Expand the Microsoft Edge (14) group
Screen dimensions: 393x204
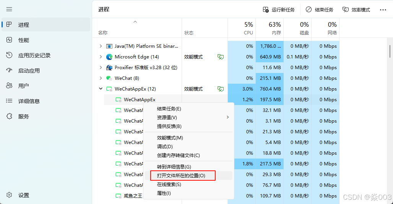[x=101, y=57]
